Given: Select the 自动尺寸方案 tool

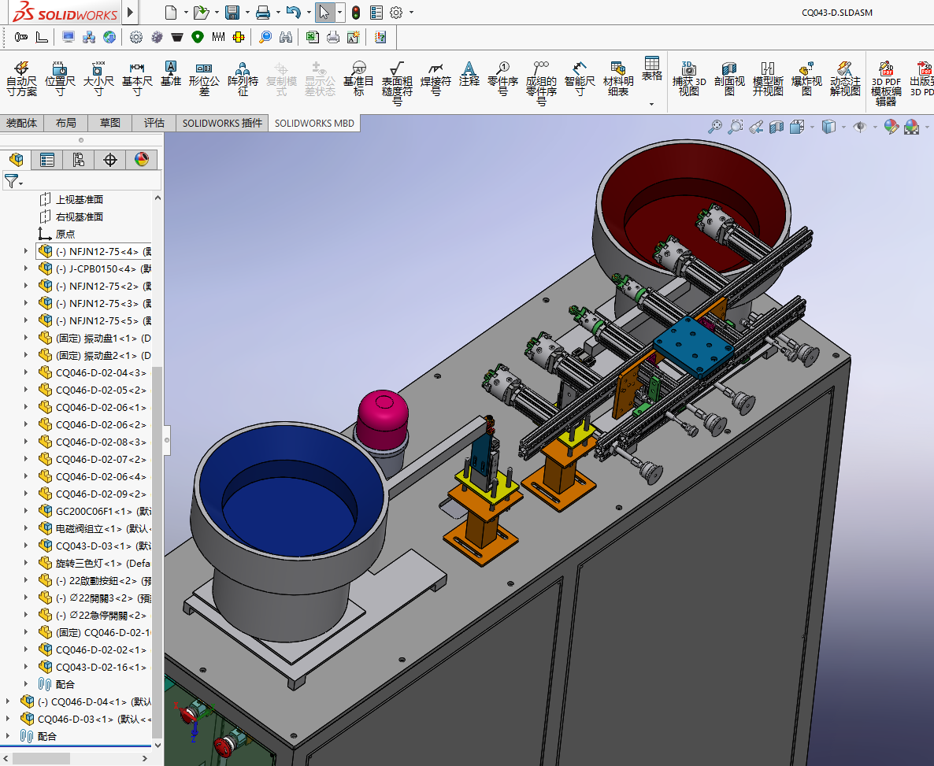Looking at the screenshot, I should [x=21, y=80].
